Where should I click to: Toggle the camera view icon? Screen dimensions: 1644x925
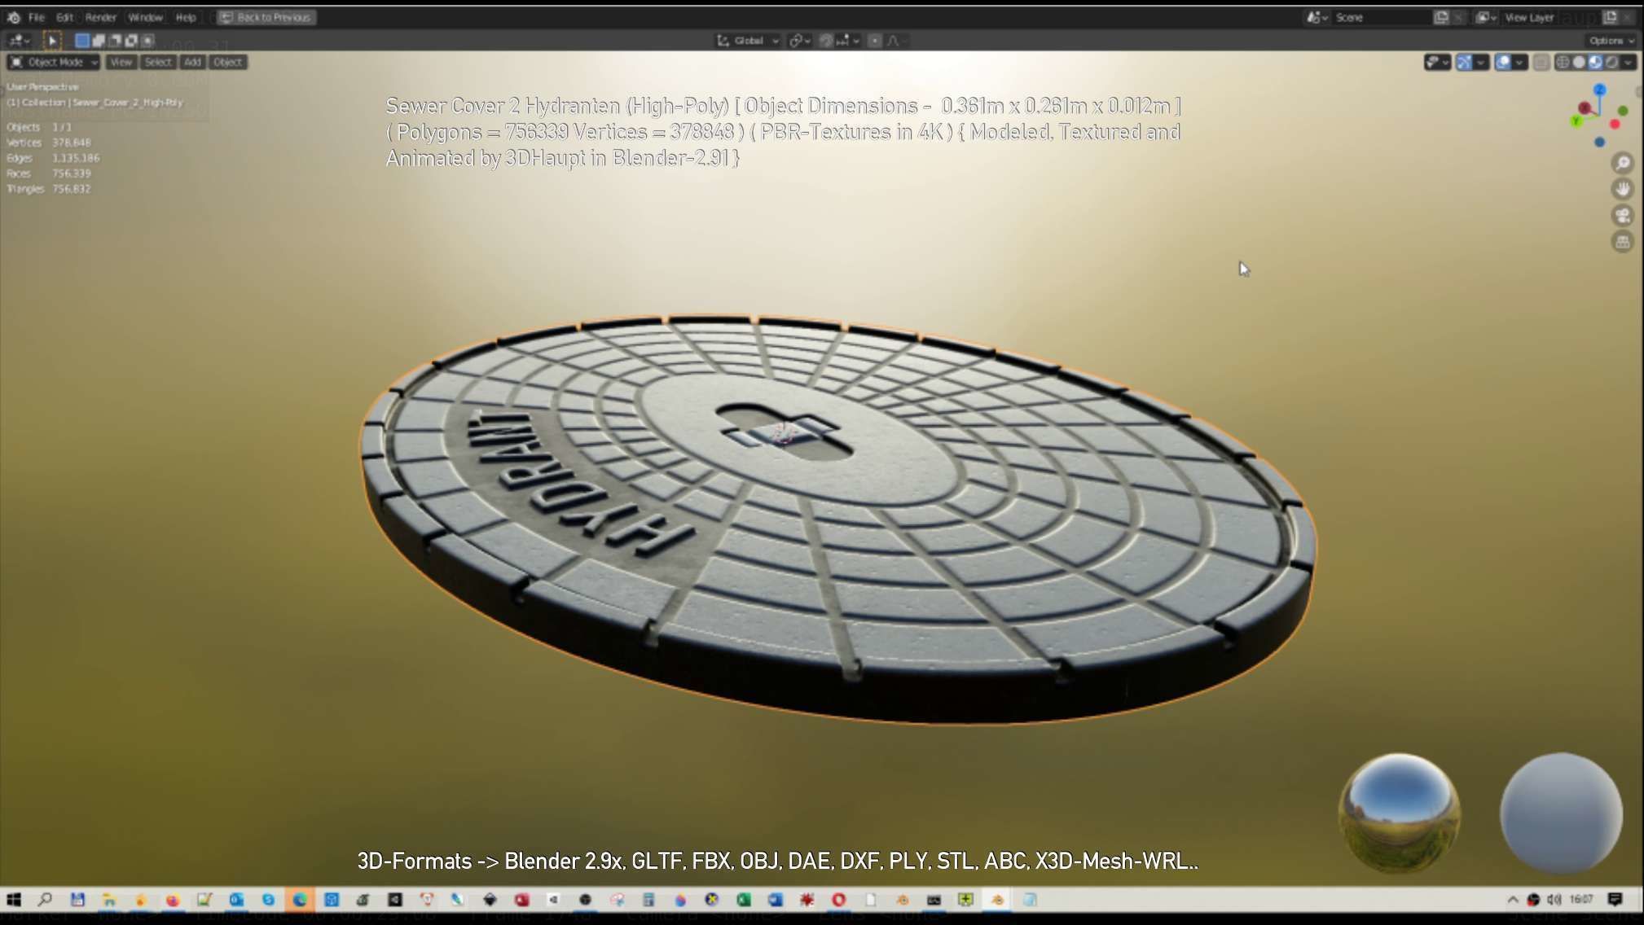click(x=1623, y=216)
